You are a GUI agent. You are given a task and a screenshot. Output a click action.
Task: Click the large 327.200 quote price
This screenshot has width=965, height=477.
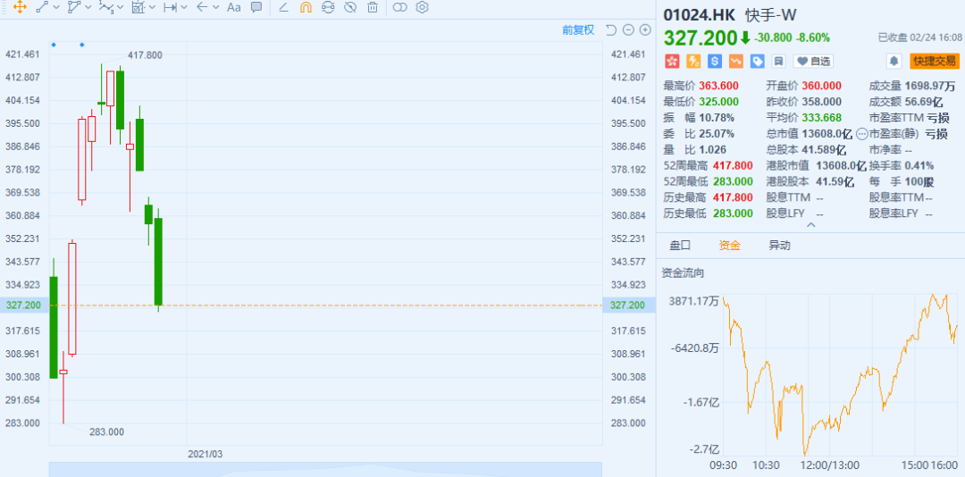(700, 38)
